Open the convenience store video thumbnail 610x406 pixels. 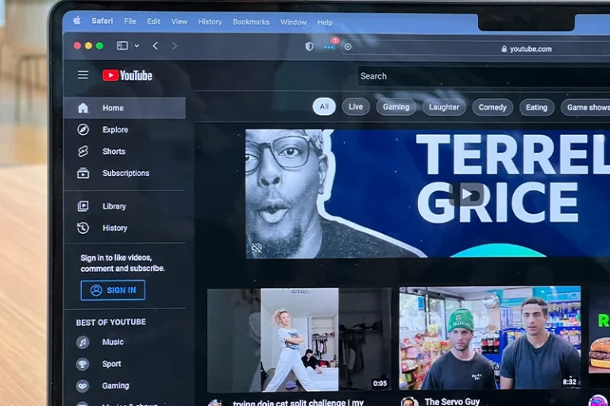point(490,338)
